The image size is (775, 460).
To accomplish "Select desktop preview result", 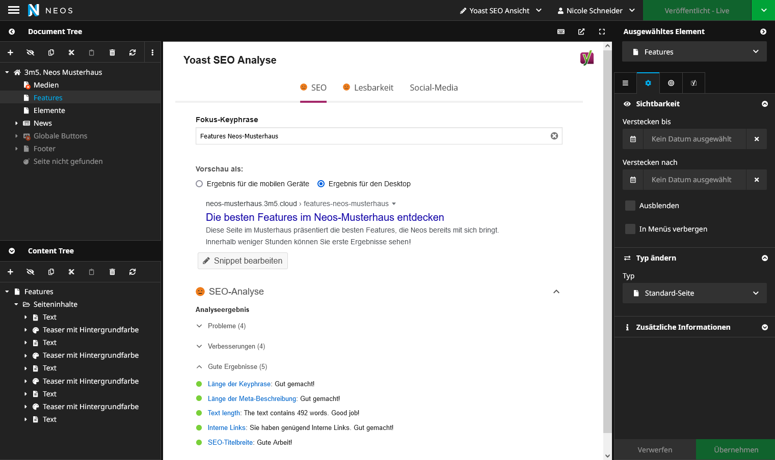I will pyautogui.click(x=321, y=184).
